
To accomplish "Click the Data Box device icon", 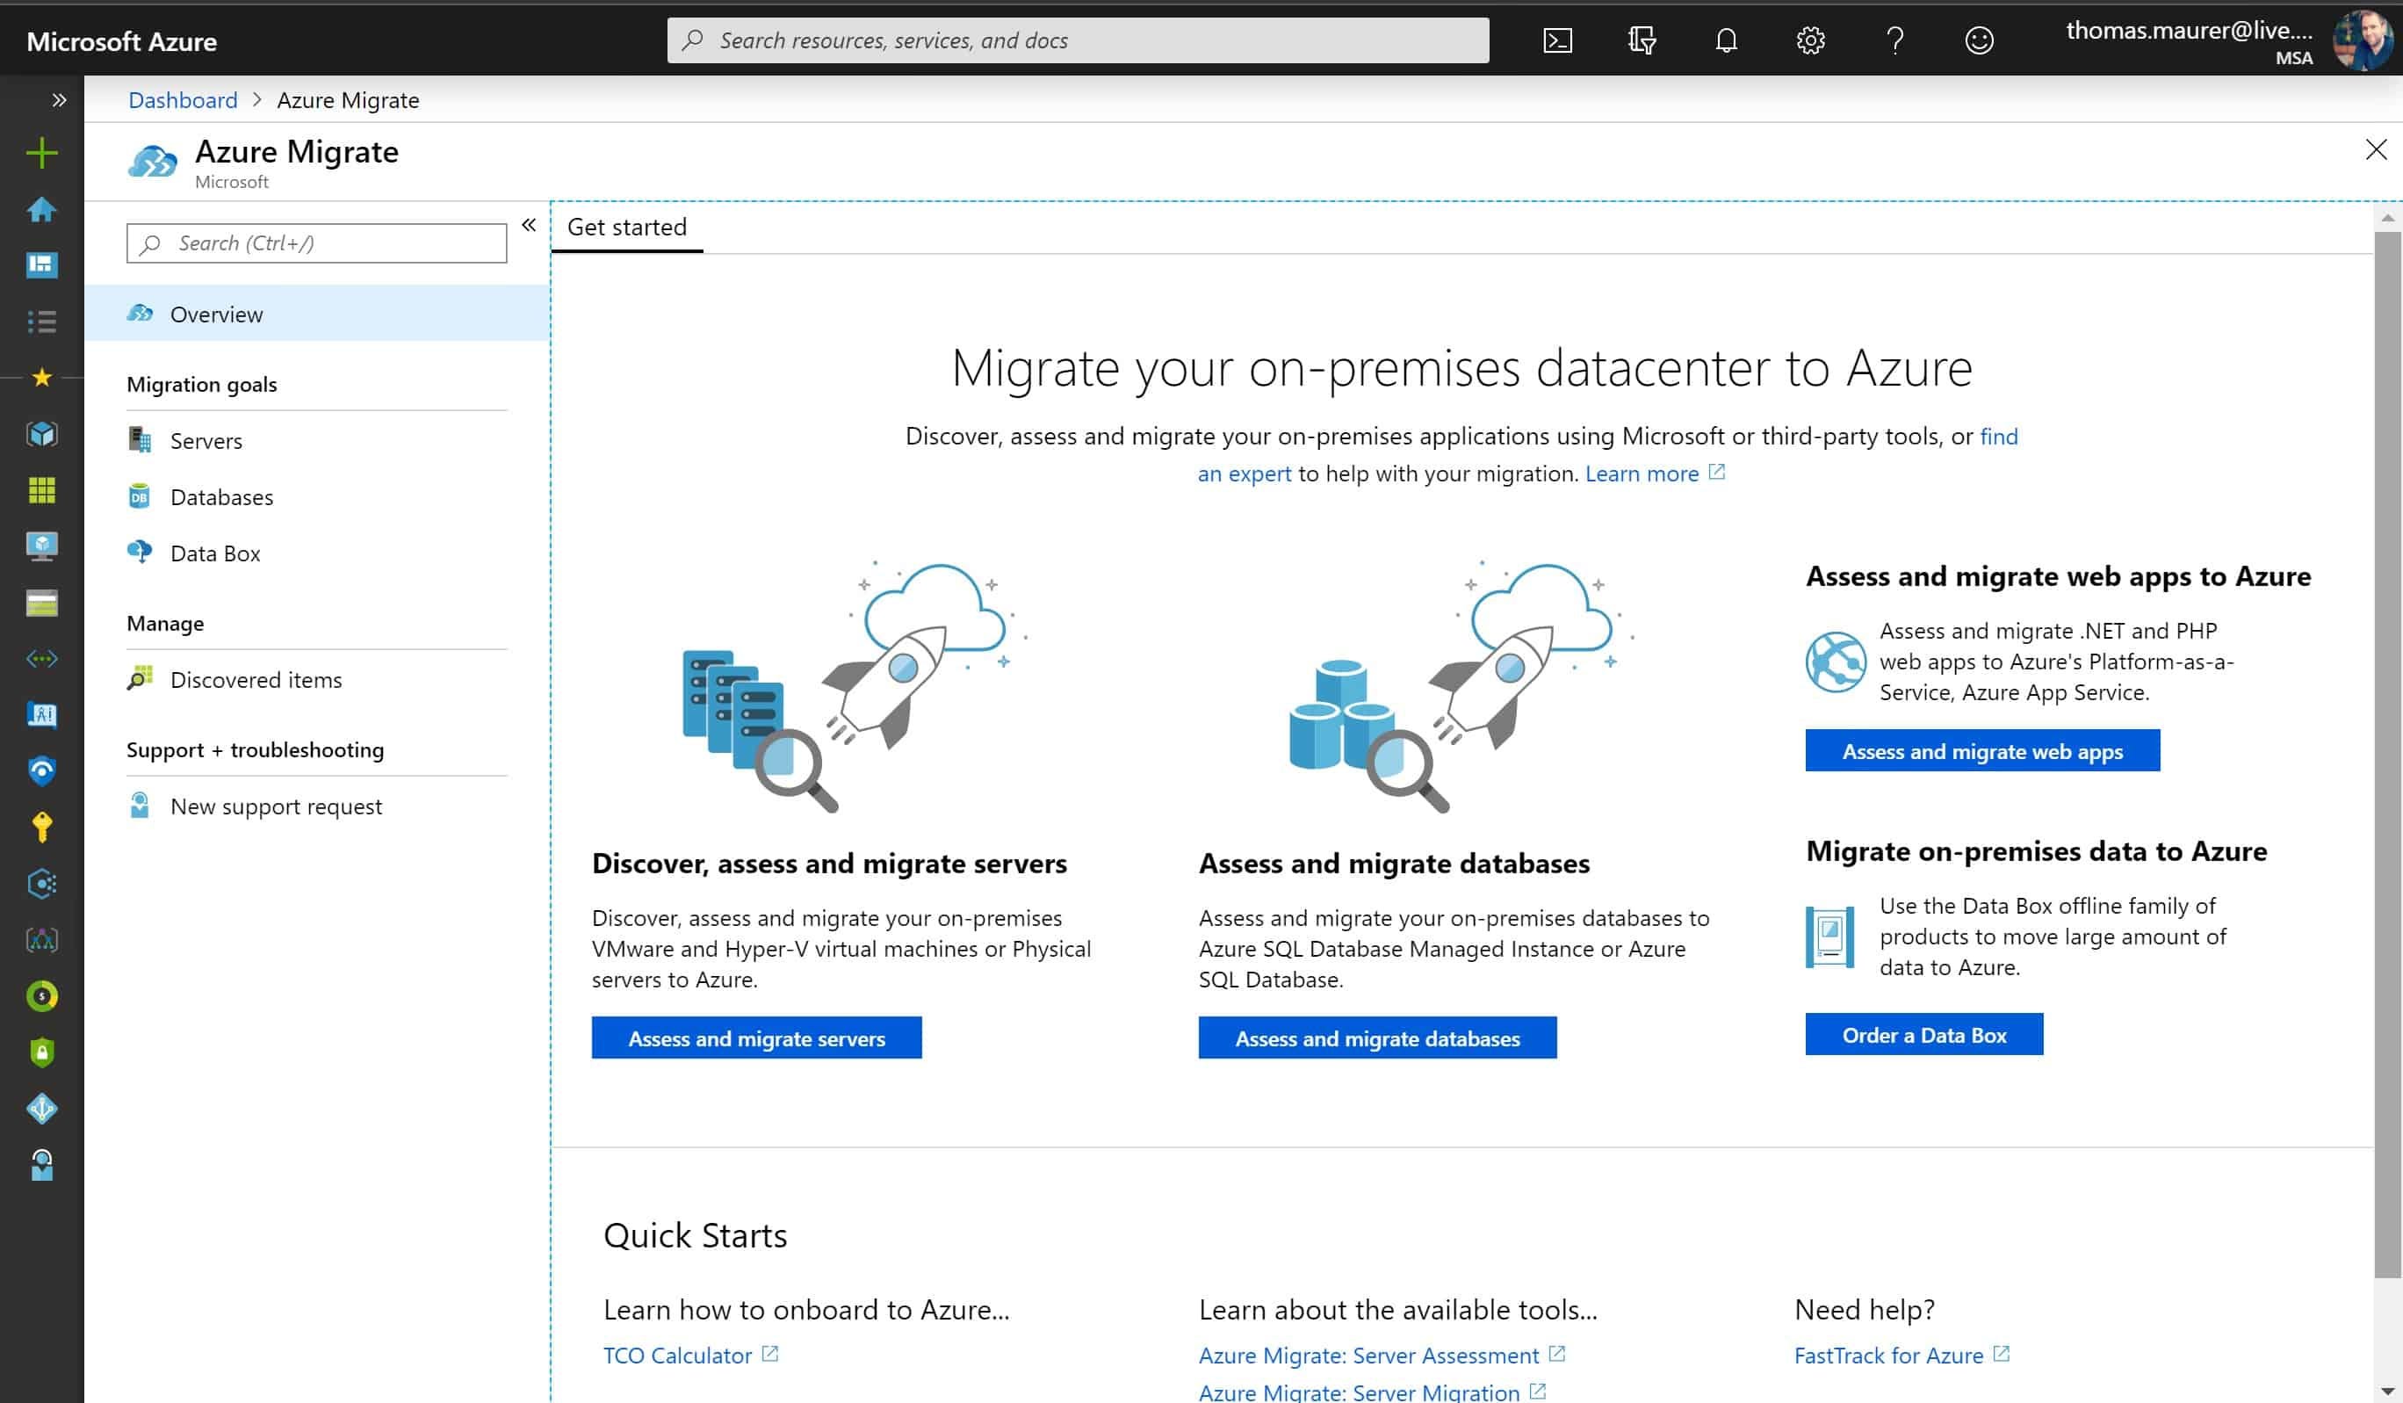I will click(1829, 937).
